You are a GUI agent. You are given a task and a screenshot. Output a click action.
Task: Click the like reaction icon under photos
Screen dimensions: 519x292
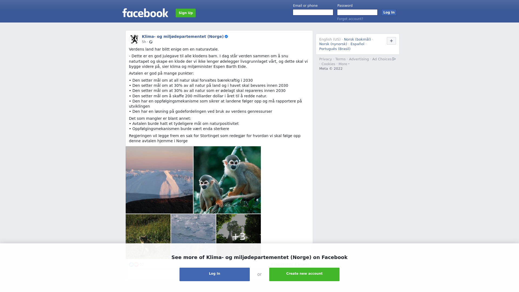pyautogui.click(x=131, y=264)
